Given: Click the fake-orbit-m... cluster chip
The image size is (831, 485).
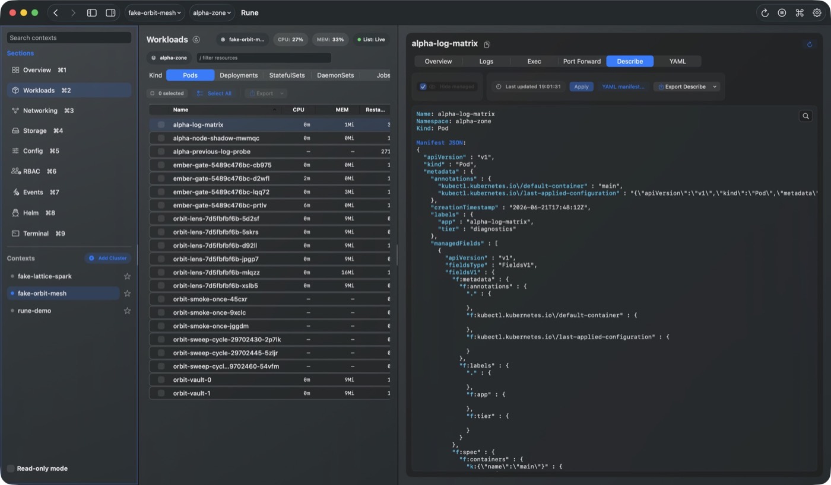Looking at the screenshot, I should click(242, 40).
